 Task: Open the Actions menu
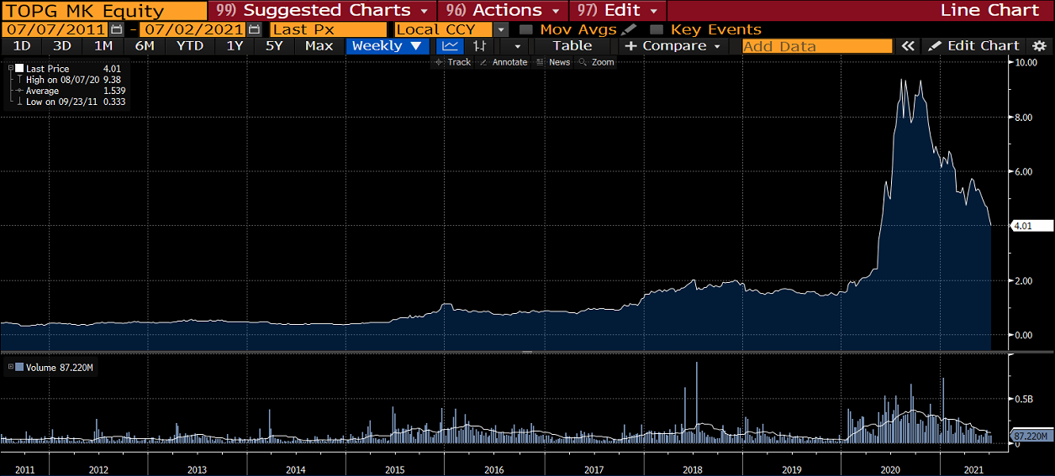tap(505, 10)
